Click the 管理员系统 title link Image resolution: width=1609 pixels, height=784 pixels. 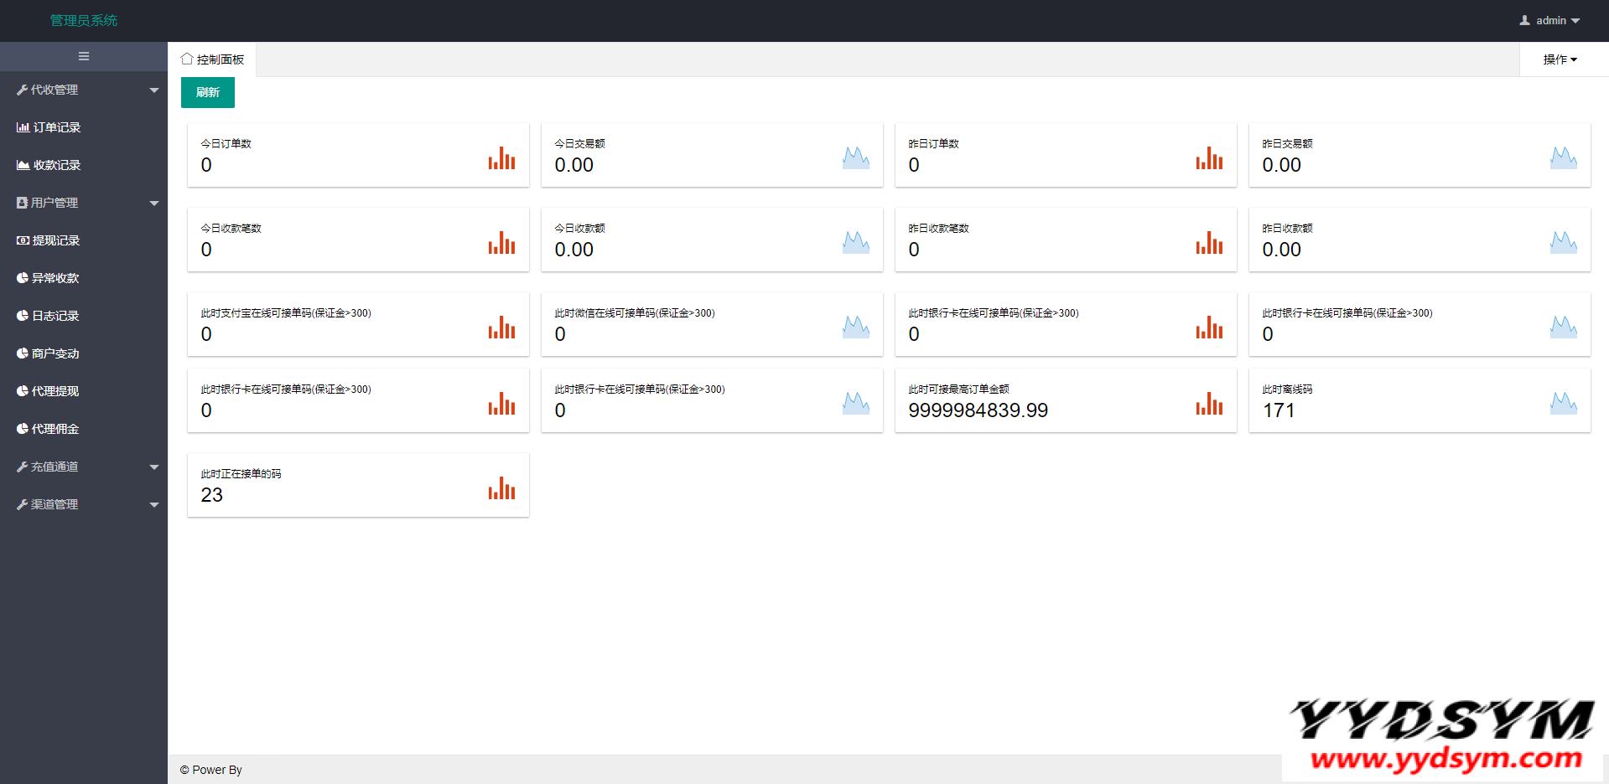click(x=84, y=20)
